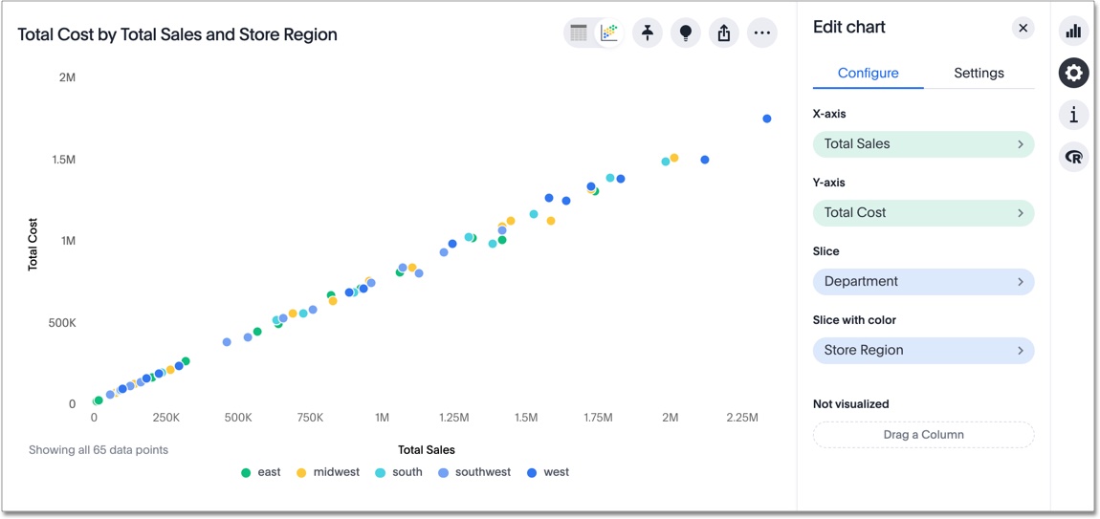The width and height of the screenshot is (1100, 519).
Task: Switch to table view icon
Action: click(x=579, y=32)
